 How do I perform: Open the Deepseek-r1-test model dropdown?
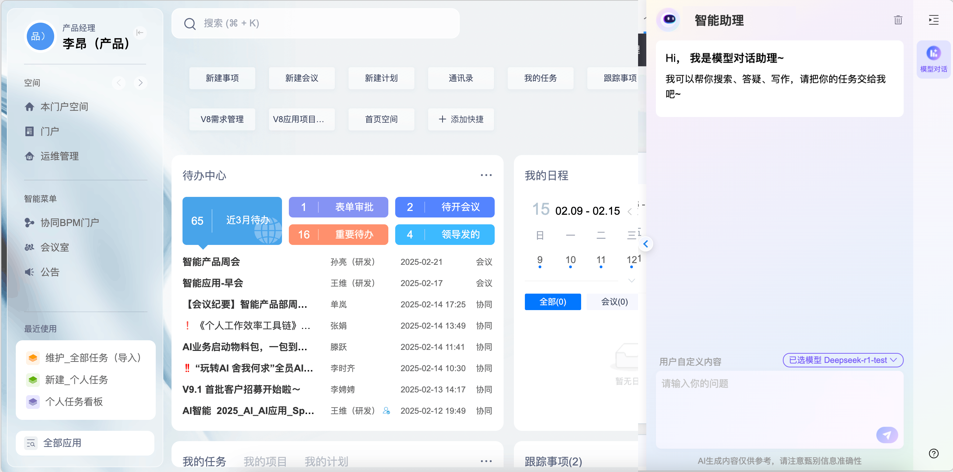click(843, 360)
